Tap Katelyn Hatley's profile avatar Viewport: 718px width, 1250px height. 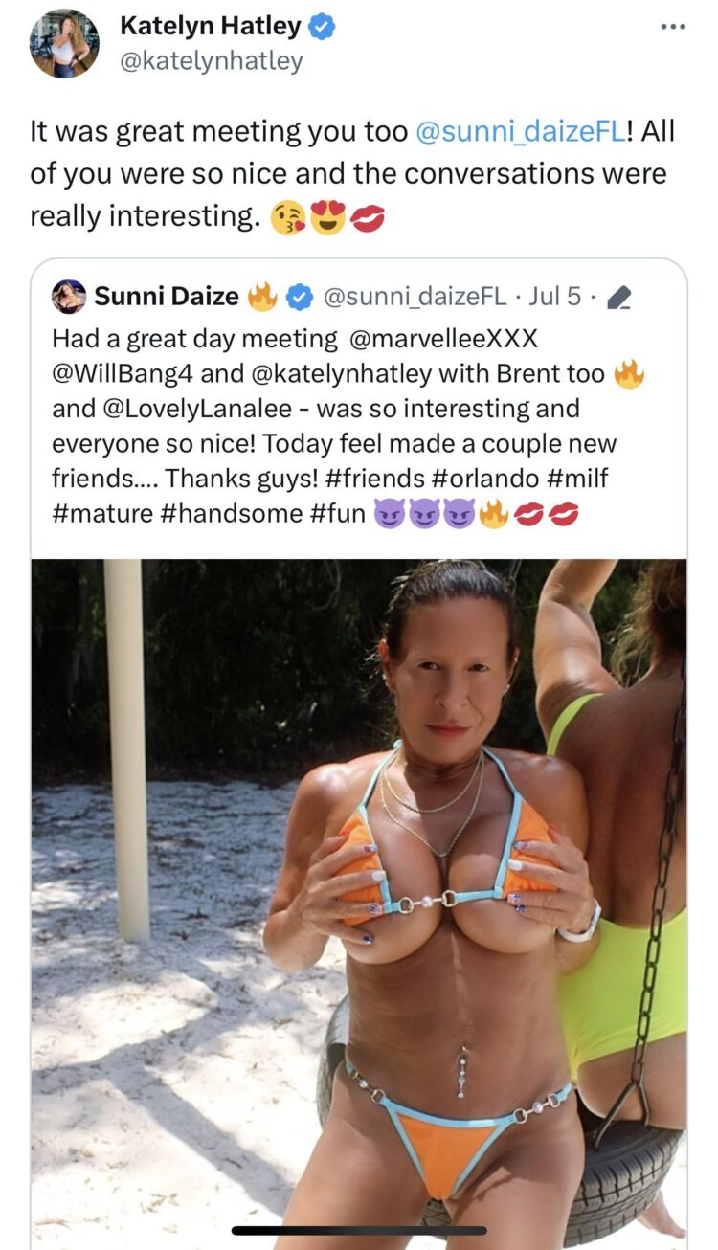[x=64, y=43]
